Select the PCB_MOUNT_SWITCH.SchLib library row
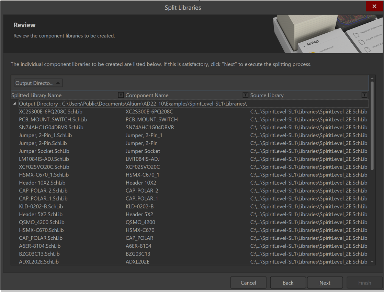Image resolution: width=384 pixels, height=292 pixels. [x=53, y=120]
